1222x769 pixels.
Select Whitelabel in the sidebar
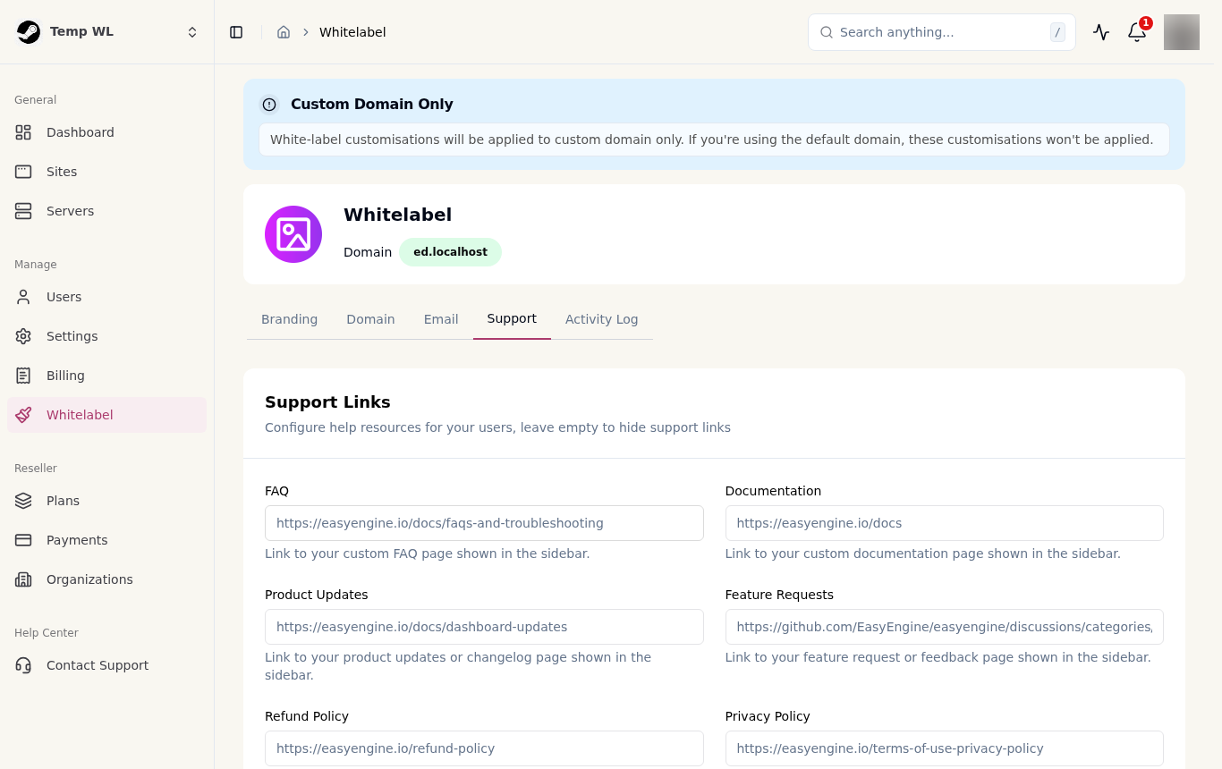[x=107, y=415]
